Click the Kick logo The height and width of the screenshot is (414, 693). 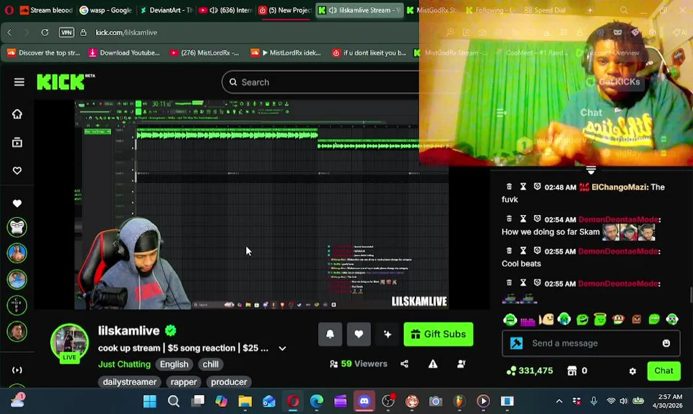(x=65, y=82)
